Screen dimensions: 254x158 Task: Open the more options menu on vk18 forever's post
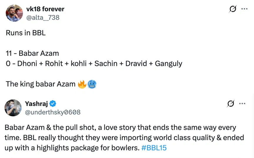pyautogui.click(x=244, y=9)
